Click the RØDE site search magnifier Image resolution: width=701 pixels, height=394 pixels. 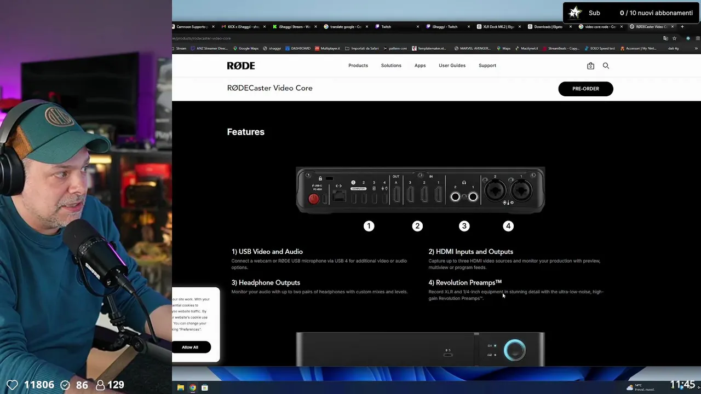point(606,66)
